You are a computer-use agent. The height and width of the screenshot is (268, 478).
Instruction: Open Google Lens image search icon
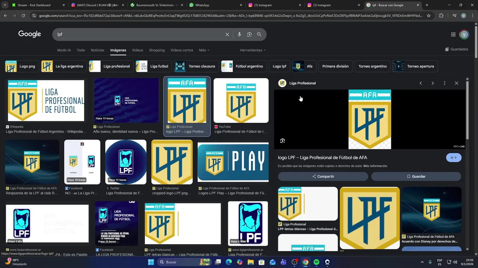click(249, 34)
